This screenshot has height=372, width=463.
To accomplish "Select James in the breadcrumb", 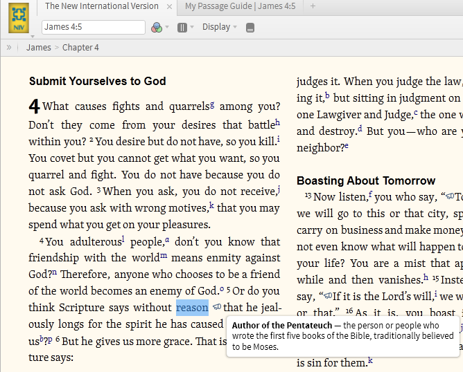I will [38, 48].
